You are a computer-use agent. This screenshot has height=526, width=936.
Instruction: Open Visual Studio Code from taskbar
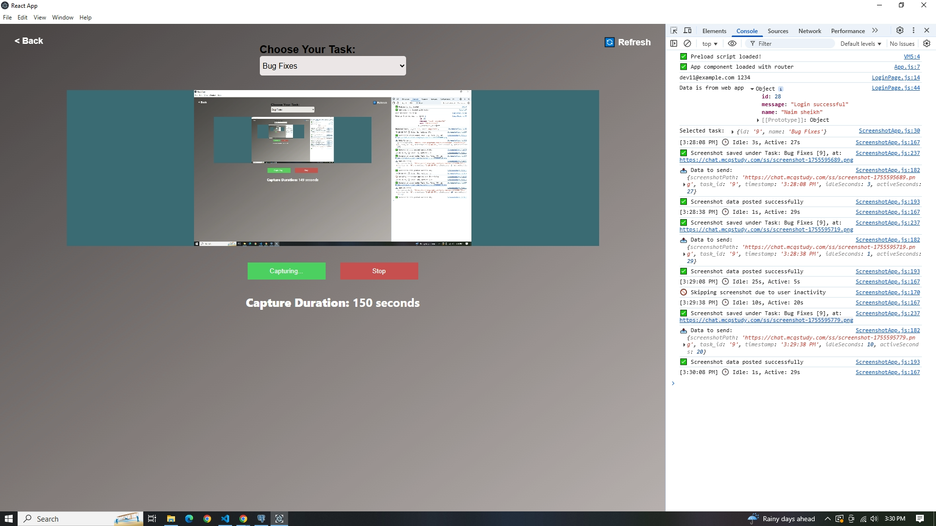pyautogui.click(x=225, y=519)
